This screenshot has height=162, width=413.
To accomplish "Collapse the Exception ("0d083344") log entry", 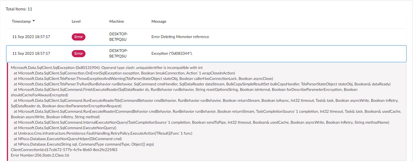I will coord(172,54).
